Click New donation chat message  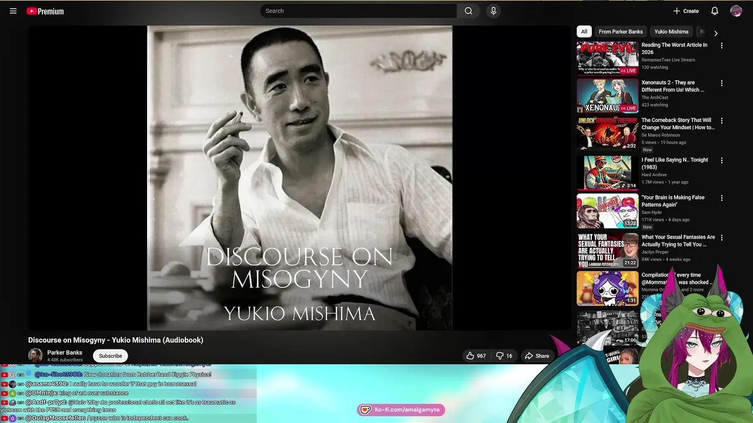click(123, 374)
